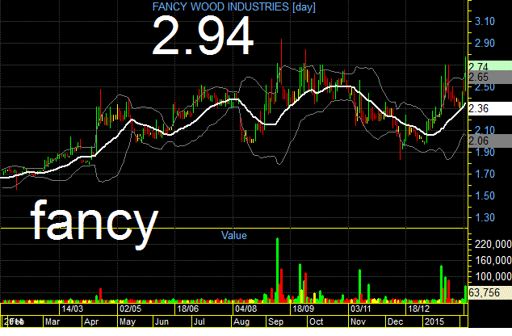Click the Jul month label
Image resolution: width=512 pixels, height=336 pixels.
199,321
